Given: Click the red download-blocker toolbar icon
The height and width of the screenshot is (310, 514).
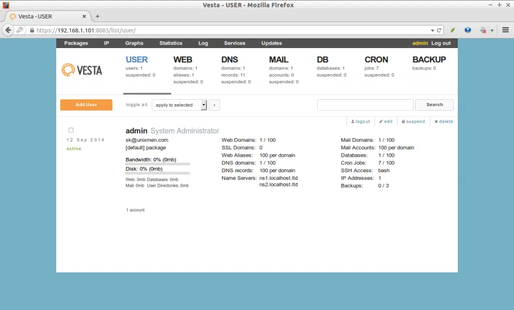Looking at the screenshot, I should pyautogui.click(x=483, y=30).
